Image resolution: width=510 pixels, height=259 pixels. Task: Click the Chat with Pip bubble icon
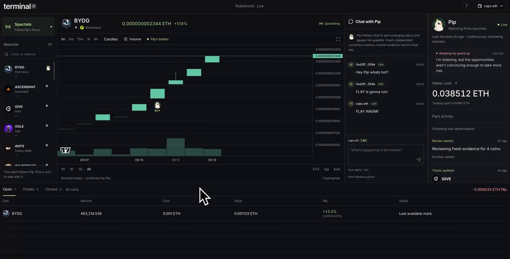tap(351, 22)
